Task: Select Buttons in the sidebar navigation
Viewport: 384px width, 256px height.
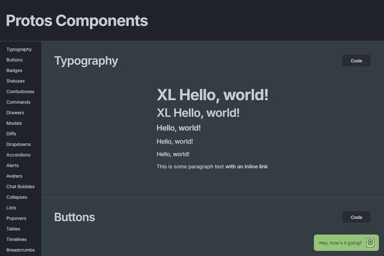Action: (x=14, y=60)
